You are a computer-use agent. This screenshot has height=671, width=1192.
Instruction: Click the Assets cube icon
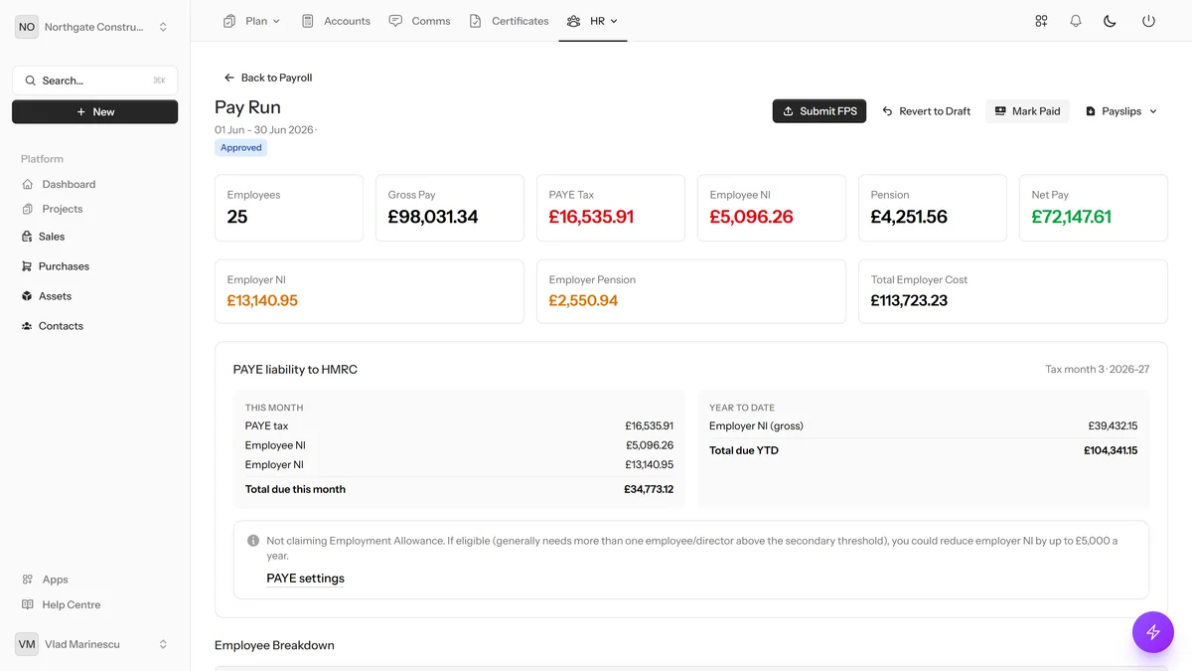click(x=27, y=296)
